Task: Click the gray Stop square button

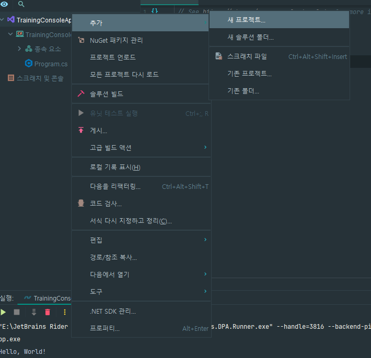Action: tap(17, 312)
